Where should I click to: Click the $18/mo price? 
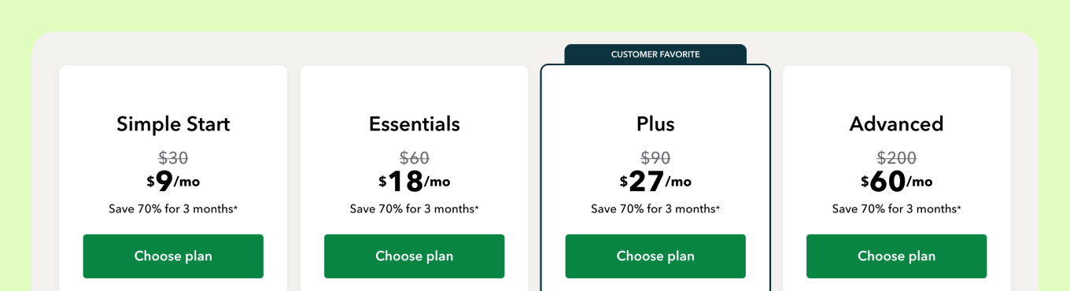[x=415, y=182]
